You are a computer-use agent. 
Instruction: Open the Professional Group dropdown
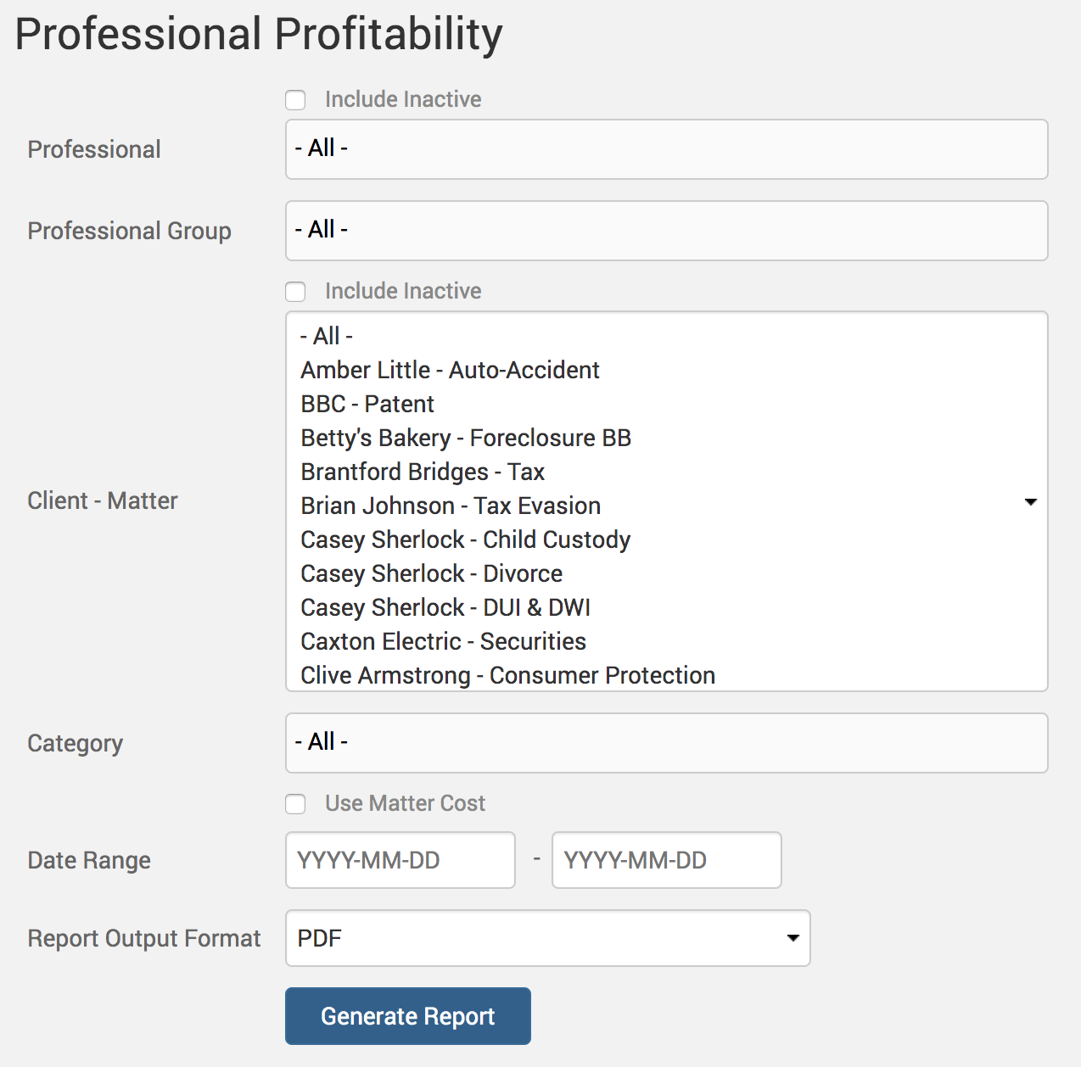[667, 231]
